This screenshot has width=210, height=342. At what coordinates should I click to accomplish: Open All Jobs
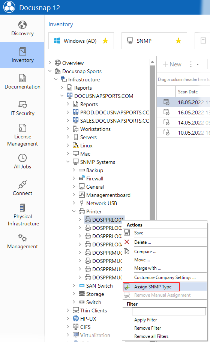coord(22,161)
